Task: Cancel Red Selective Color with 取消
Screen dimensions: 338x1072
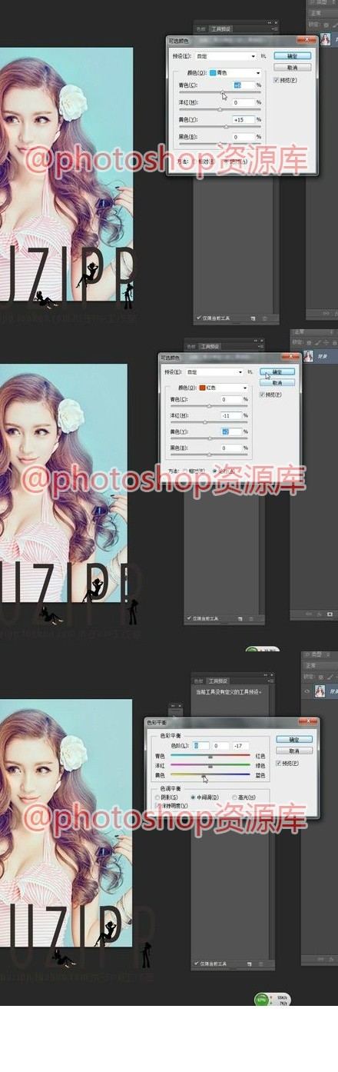Action: 277,382
